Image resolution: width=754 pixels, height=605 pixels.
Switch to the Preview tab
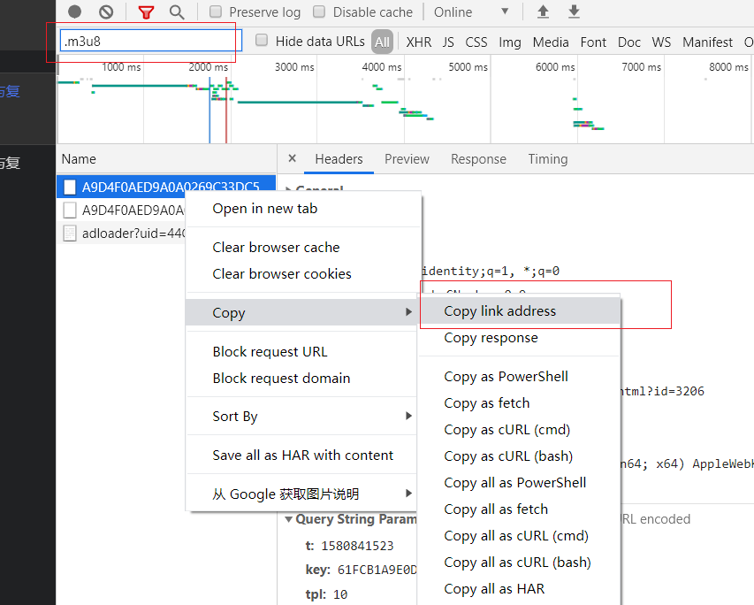click(407, 159)
